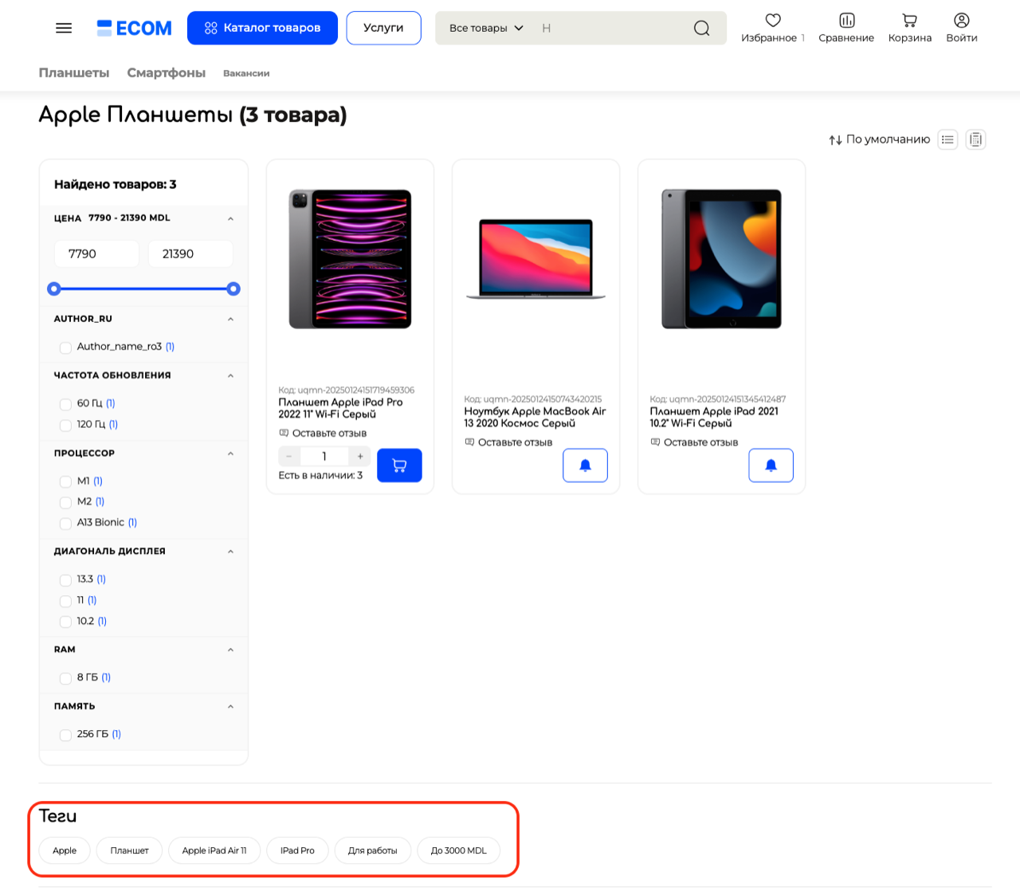
Task: Switch to list view icon
Action: tap(947, 139)
